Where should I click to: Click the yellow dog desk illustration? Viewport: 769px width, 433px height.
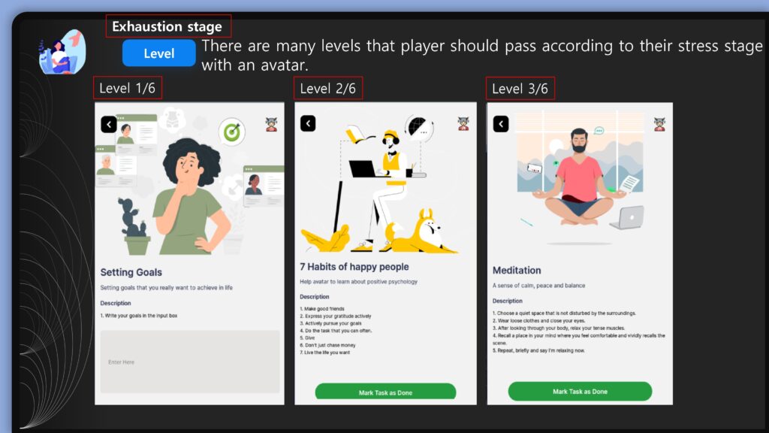pyautogui.click(x=381, y=186)
